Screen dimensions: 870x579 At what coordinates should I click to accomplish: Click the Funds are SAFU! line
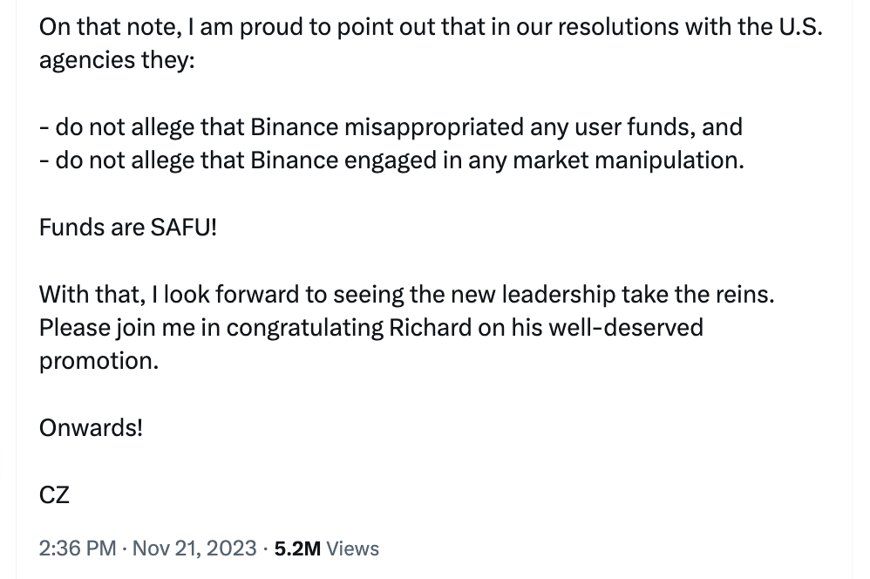point(127,228)
